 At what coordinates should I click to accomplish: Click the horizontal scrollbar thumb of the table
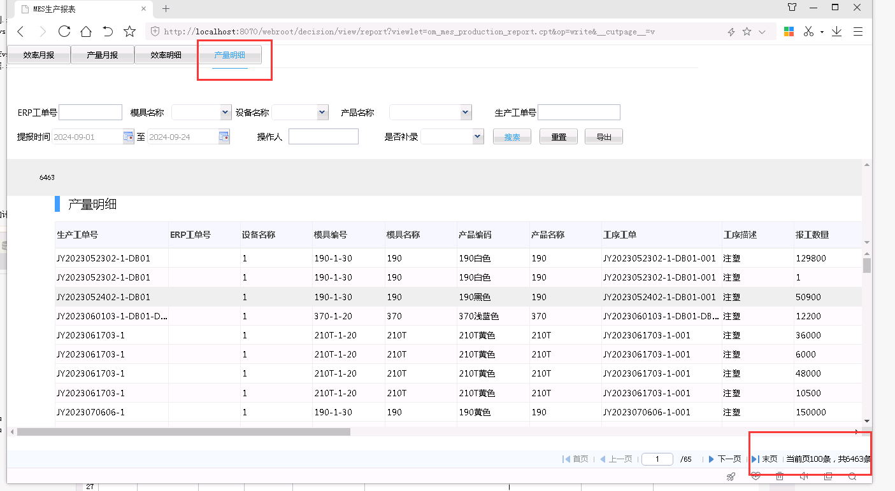[x=183, y=432]
